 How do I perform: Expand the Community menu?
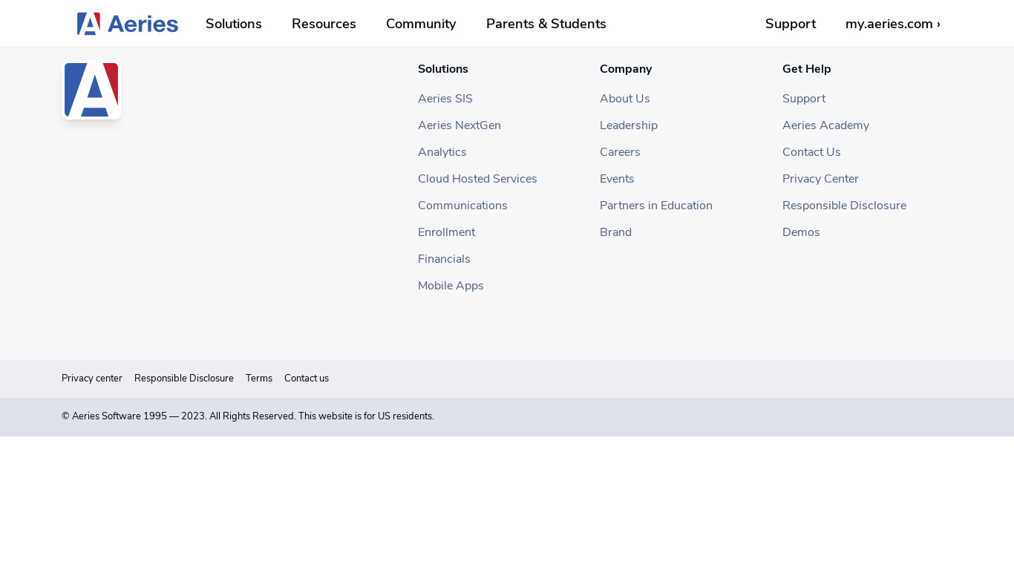421,24
